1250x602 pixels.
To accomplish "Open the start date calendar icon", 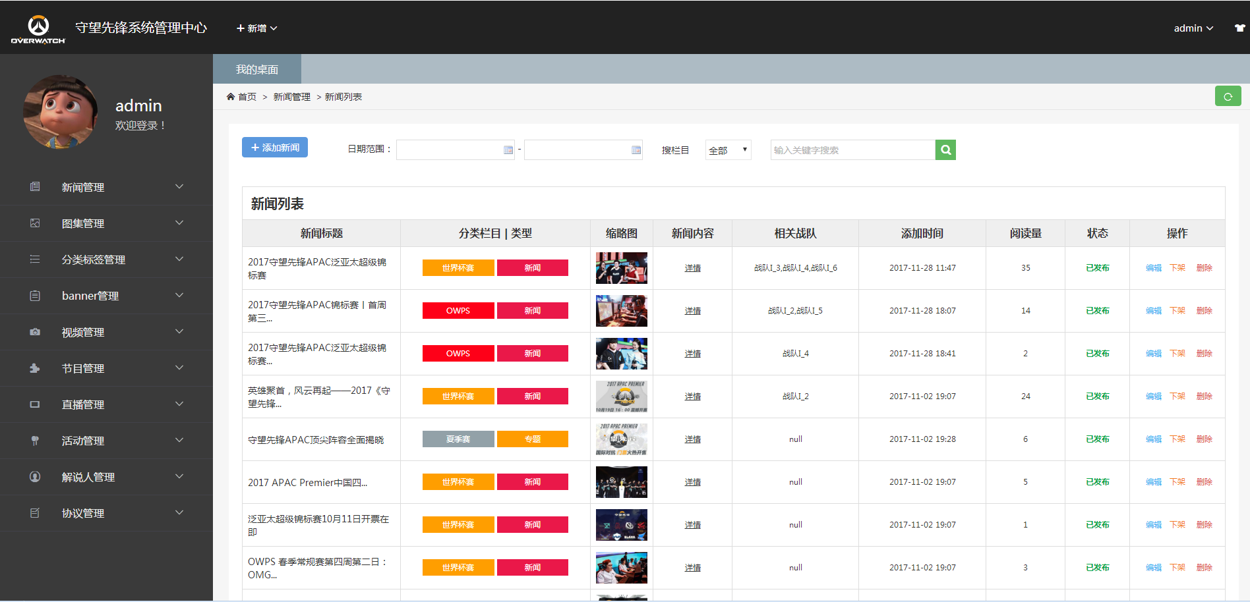I will pyautogui.click(x=508, y=150).
